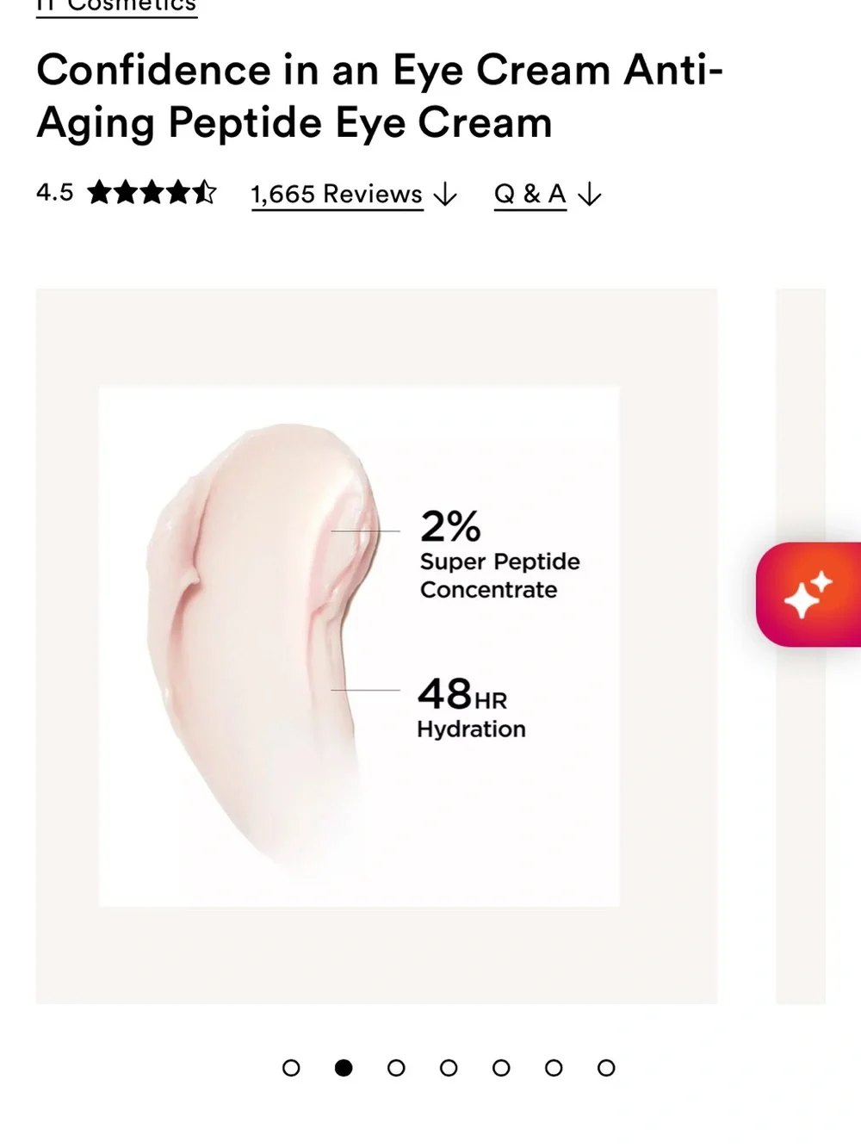Jump to the fifth carousel image dot
861x1148 pixels.
click(x=501, y=1068)
